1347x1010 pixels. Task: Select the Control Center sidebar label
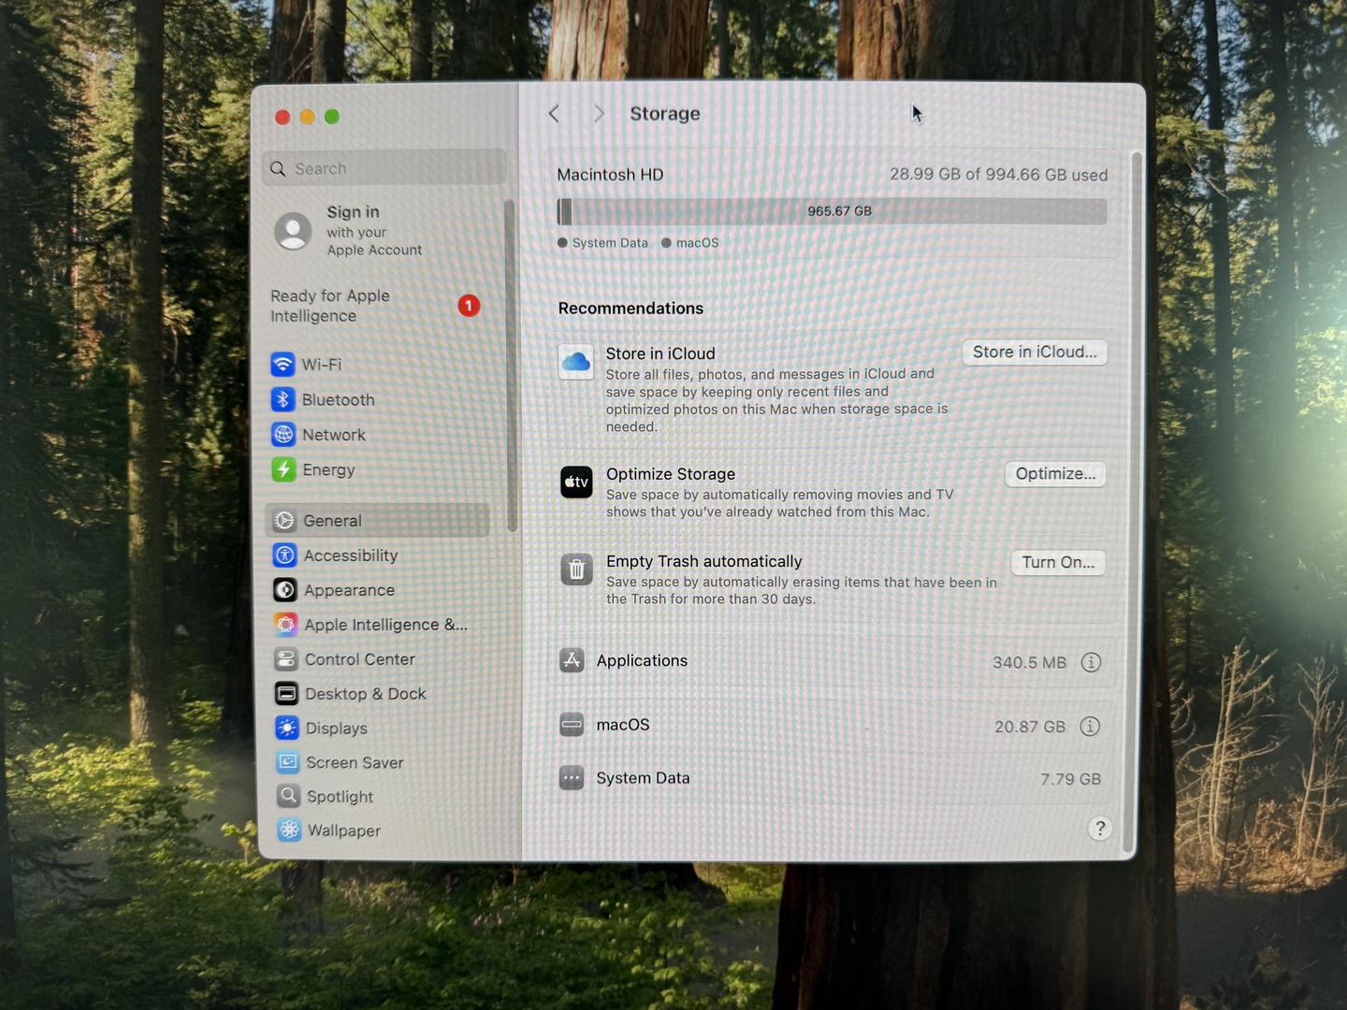point(360,659)
